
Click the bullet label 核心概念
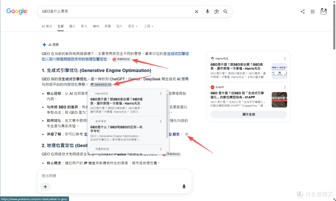click(54, 163)
